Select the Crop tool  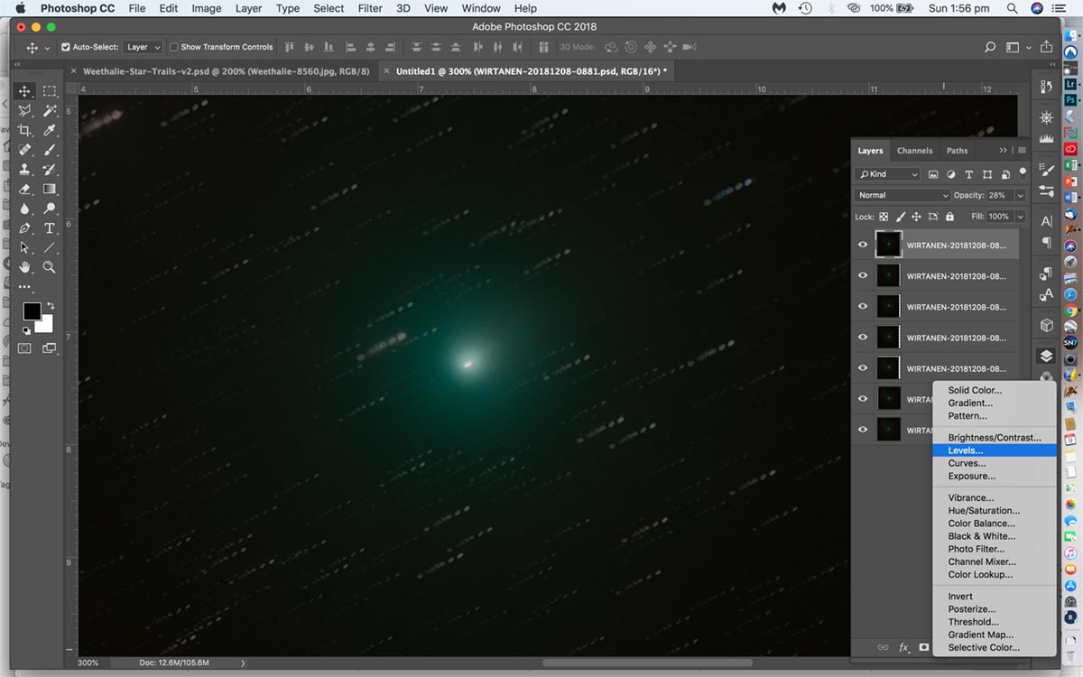25,130
